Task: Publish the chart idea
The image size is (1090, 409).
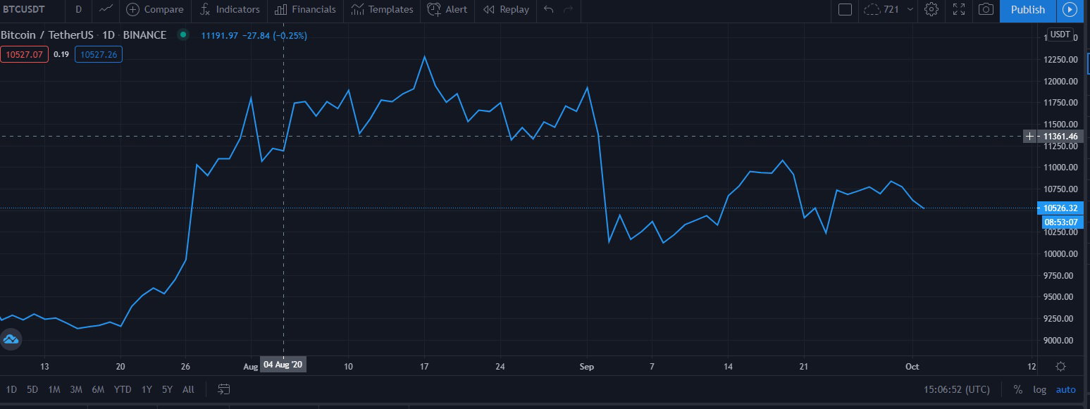Action: (1027, 9)
